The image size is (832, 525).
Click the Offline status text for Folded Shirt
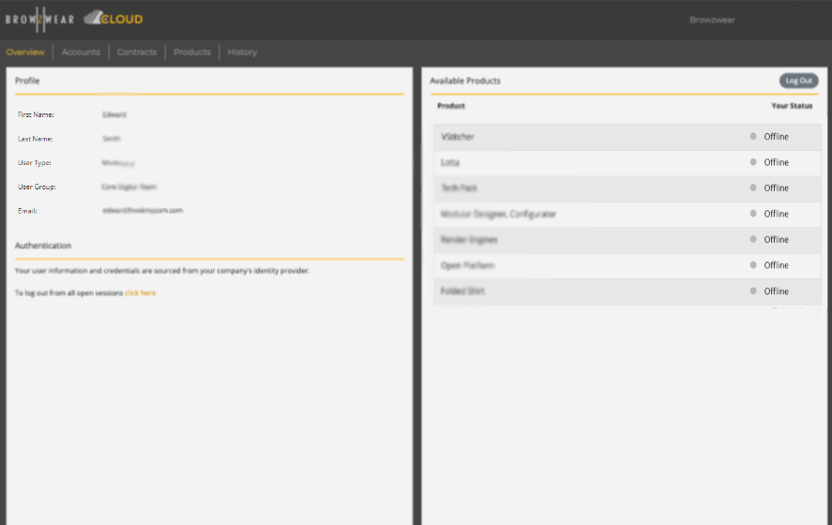click(777, 292)
